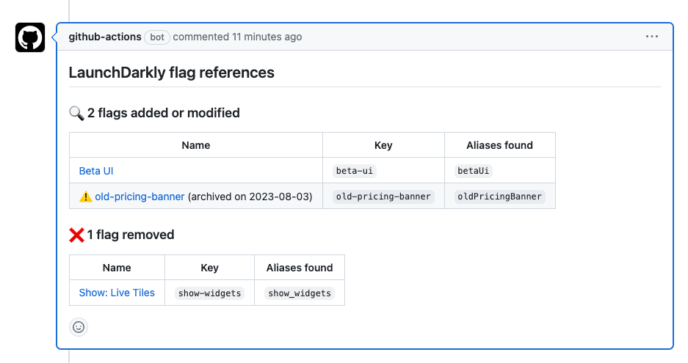
Task: Click the betaUi alias code
Action: click(474, 171)
